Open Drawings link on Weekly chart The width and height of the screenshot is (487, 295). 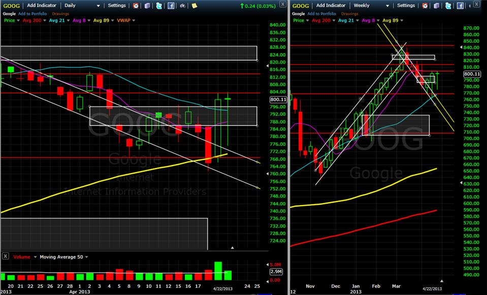350,14
